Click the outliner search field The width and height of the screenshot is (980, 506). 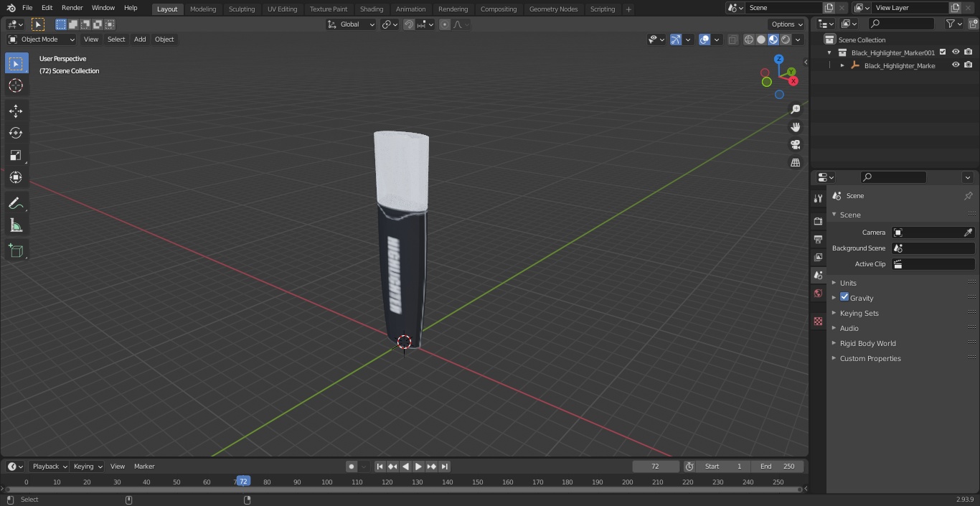pyautogui.click(x=901, y=24)
